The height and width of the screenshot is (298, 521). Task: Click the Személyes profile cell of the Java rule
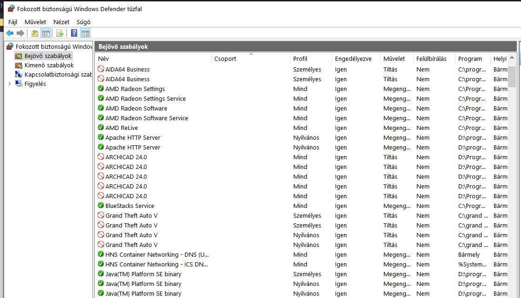307,274
